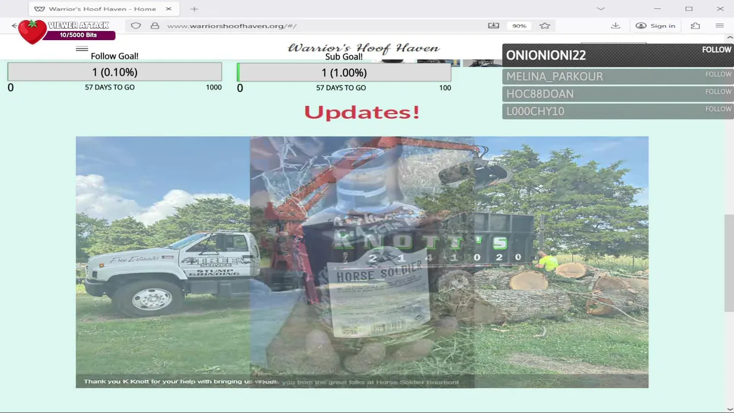The height and width of the screenshot is (413, 734).
Task: Open a new tab with plus button
Action: coord(194,9)
